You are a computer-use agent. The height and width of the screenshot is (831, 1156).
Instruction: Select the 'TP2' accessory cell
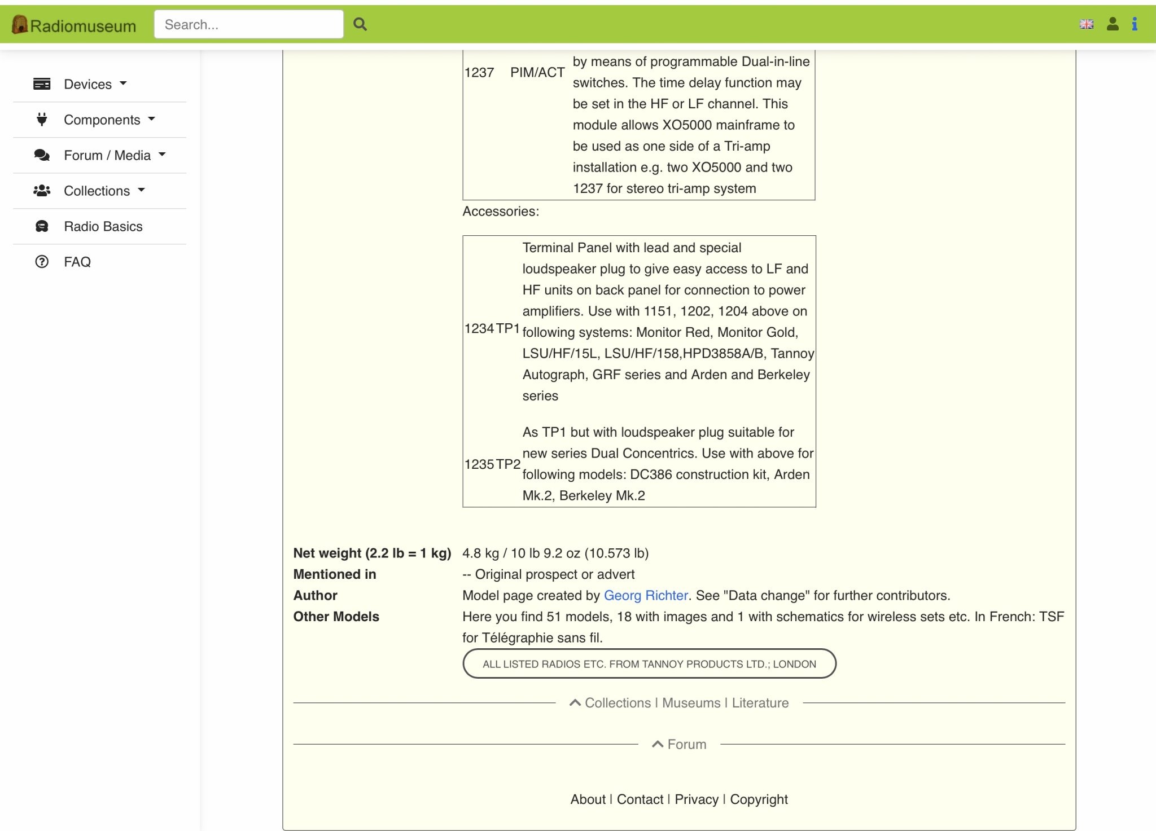click(x=508, y=464)
